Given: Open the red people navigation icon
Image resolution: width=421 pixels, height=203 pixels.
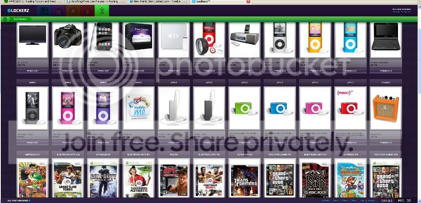Looking at the screenshot, I should tap(88, 11).
